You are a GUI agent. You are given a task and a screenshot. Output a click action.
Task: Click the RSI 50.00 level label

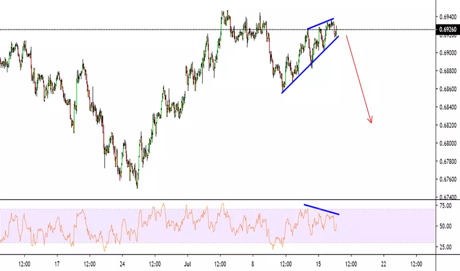tap(445, 227)
